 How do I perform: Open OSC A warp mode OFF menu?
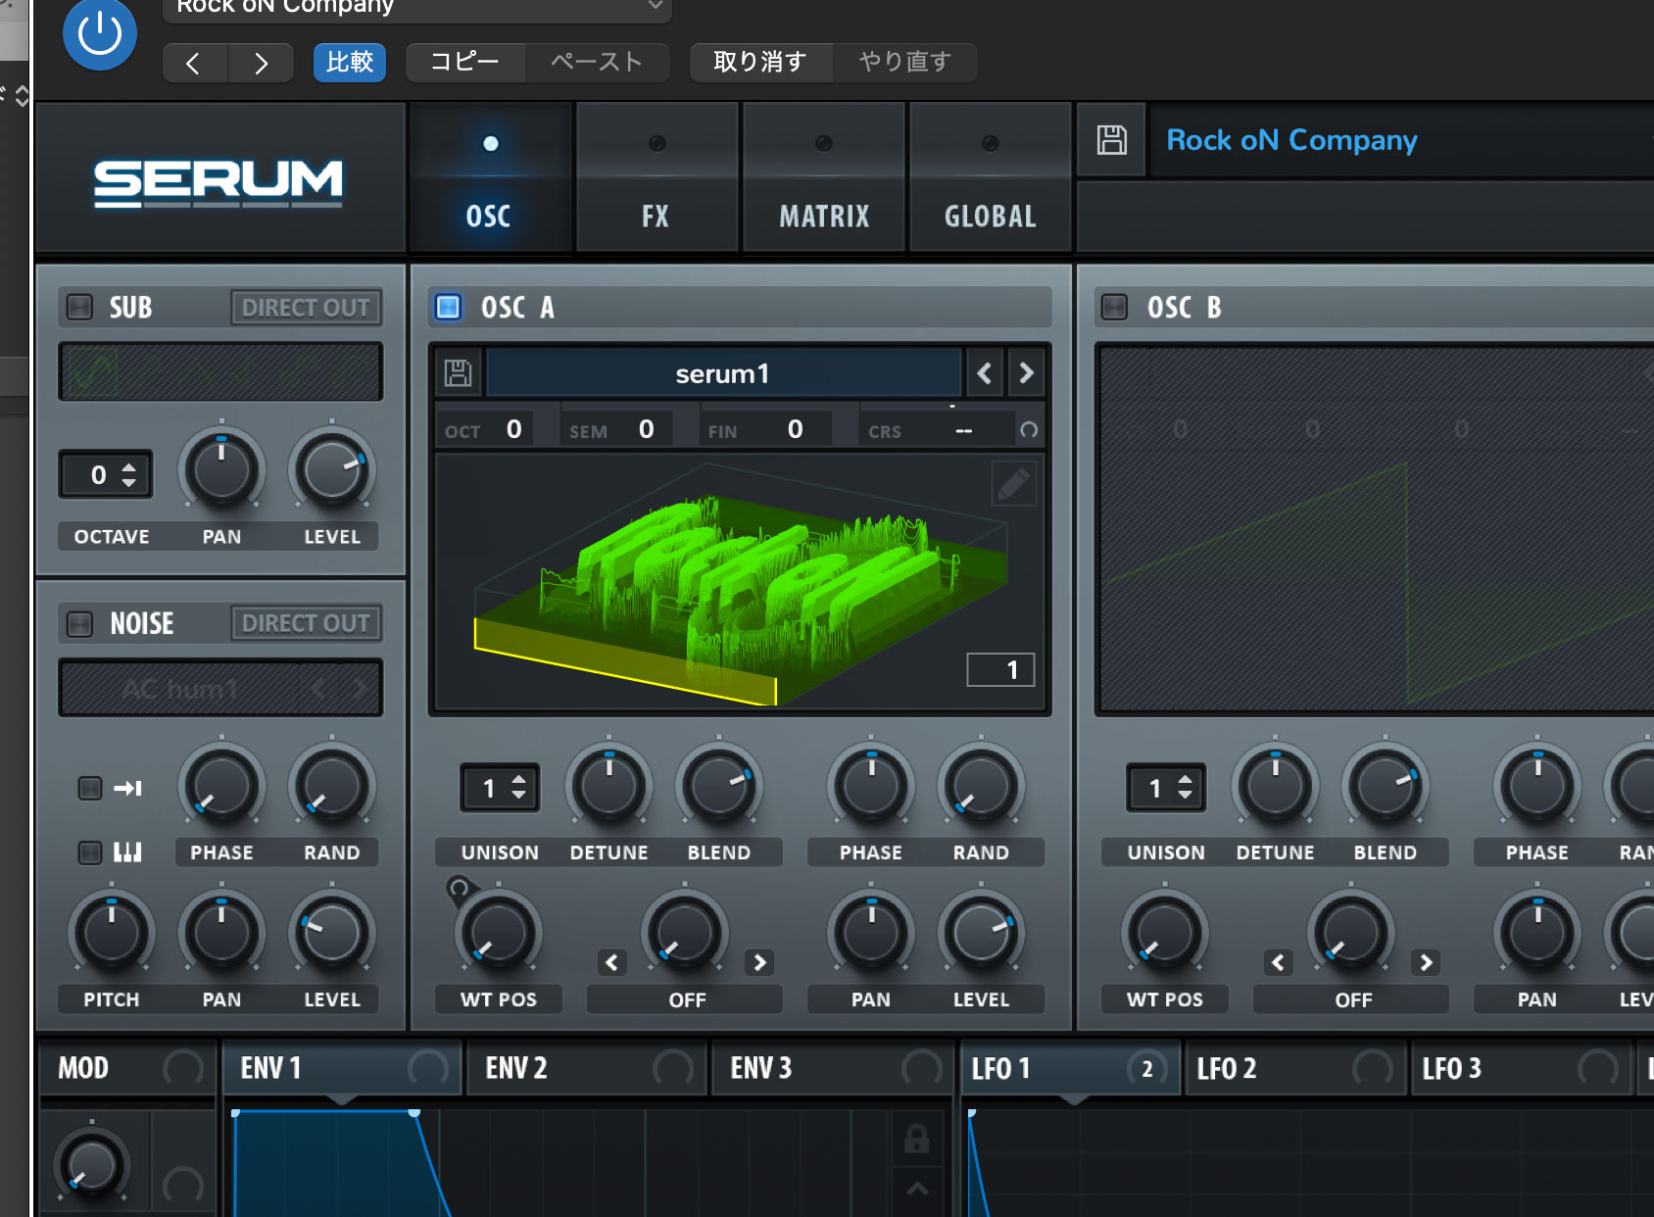[x=686, y=999]
